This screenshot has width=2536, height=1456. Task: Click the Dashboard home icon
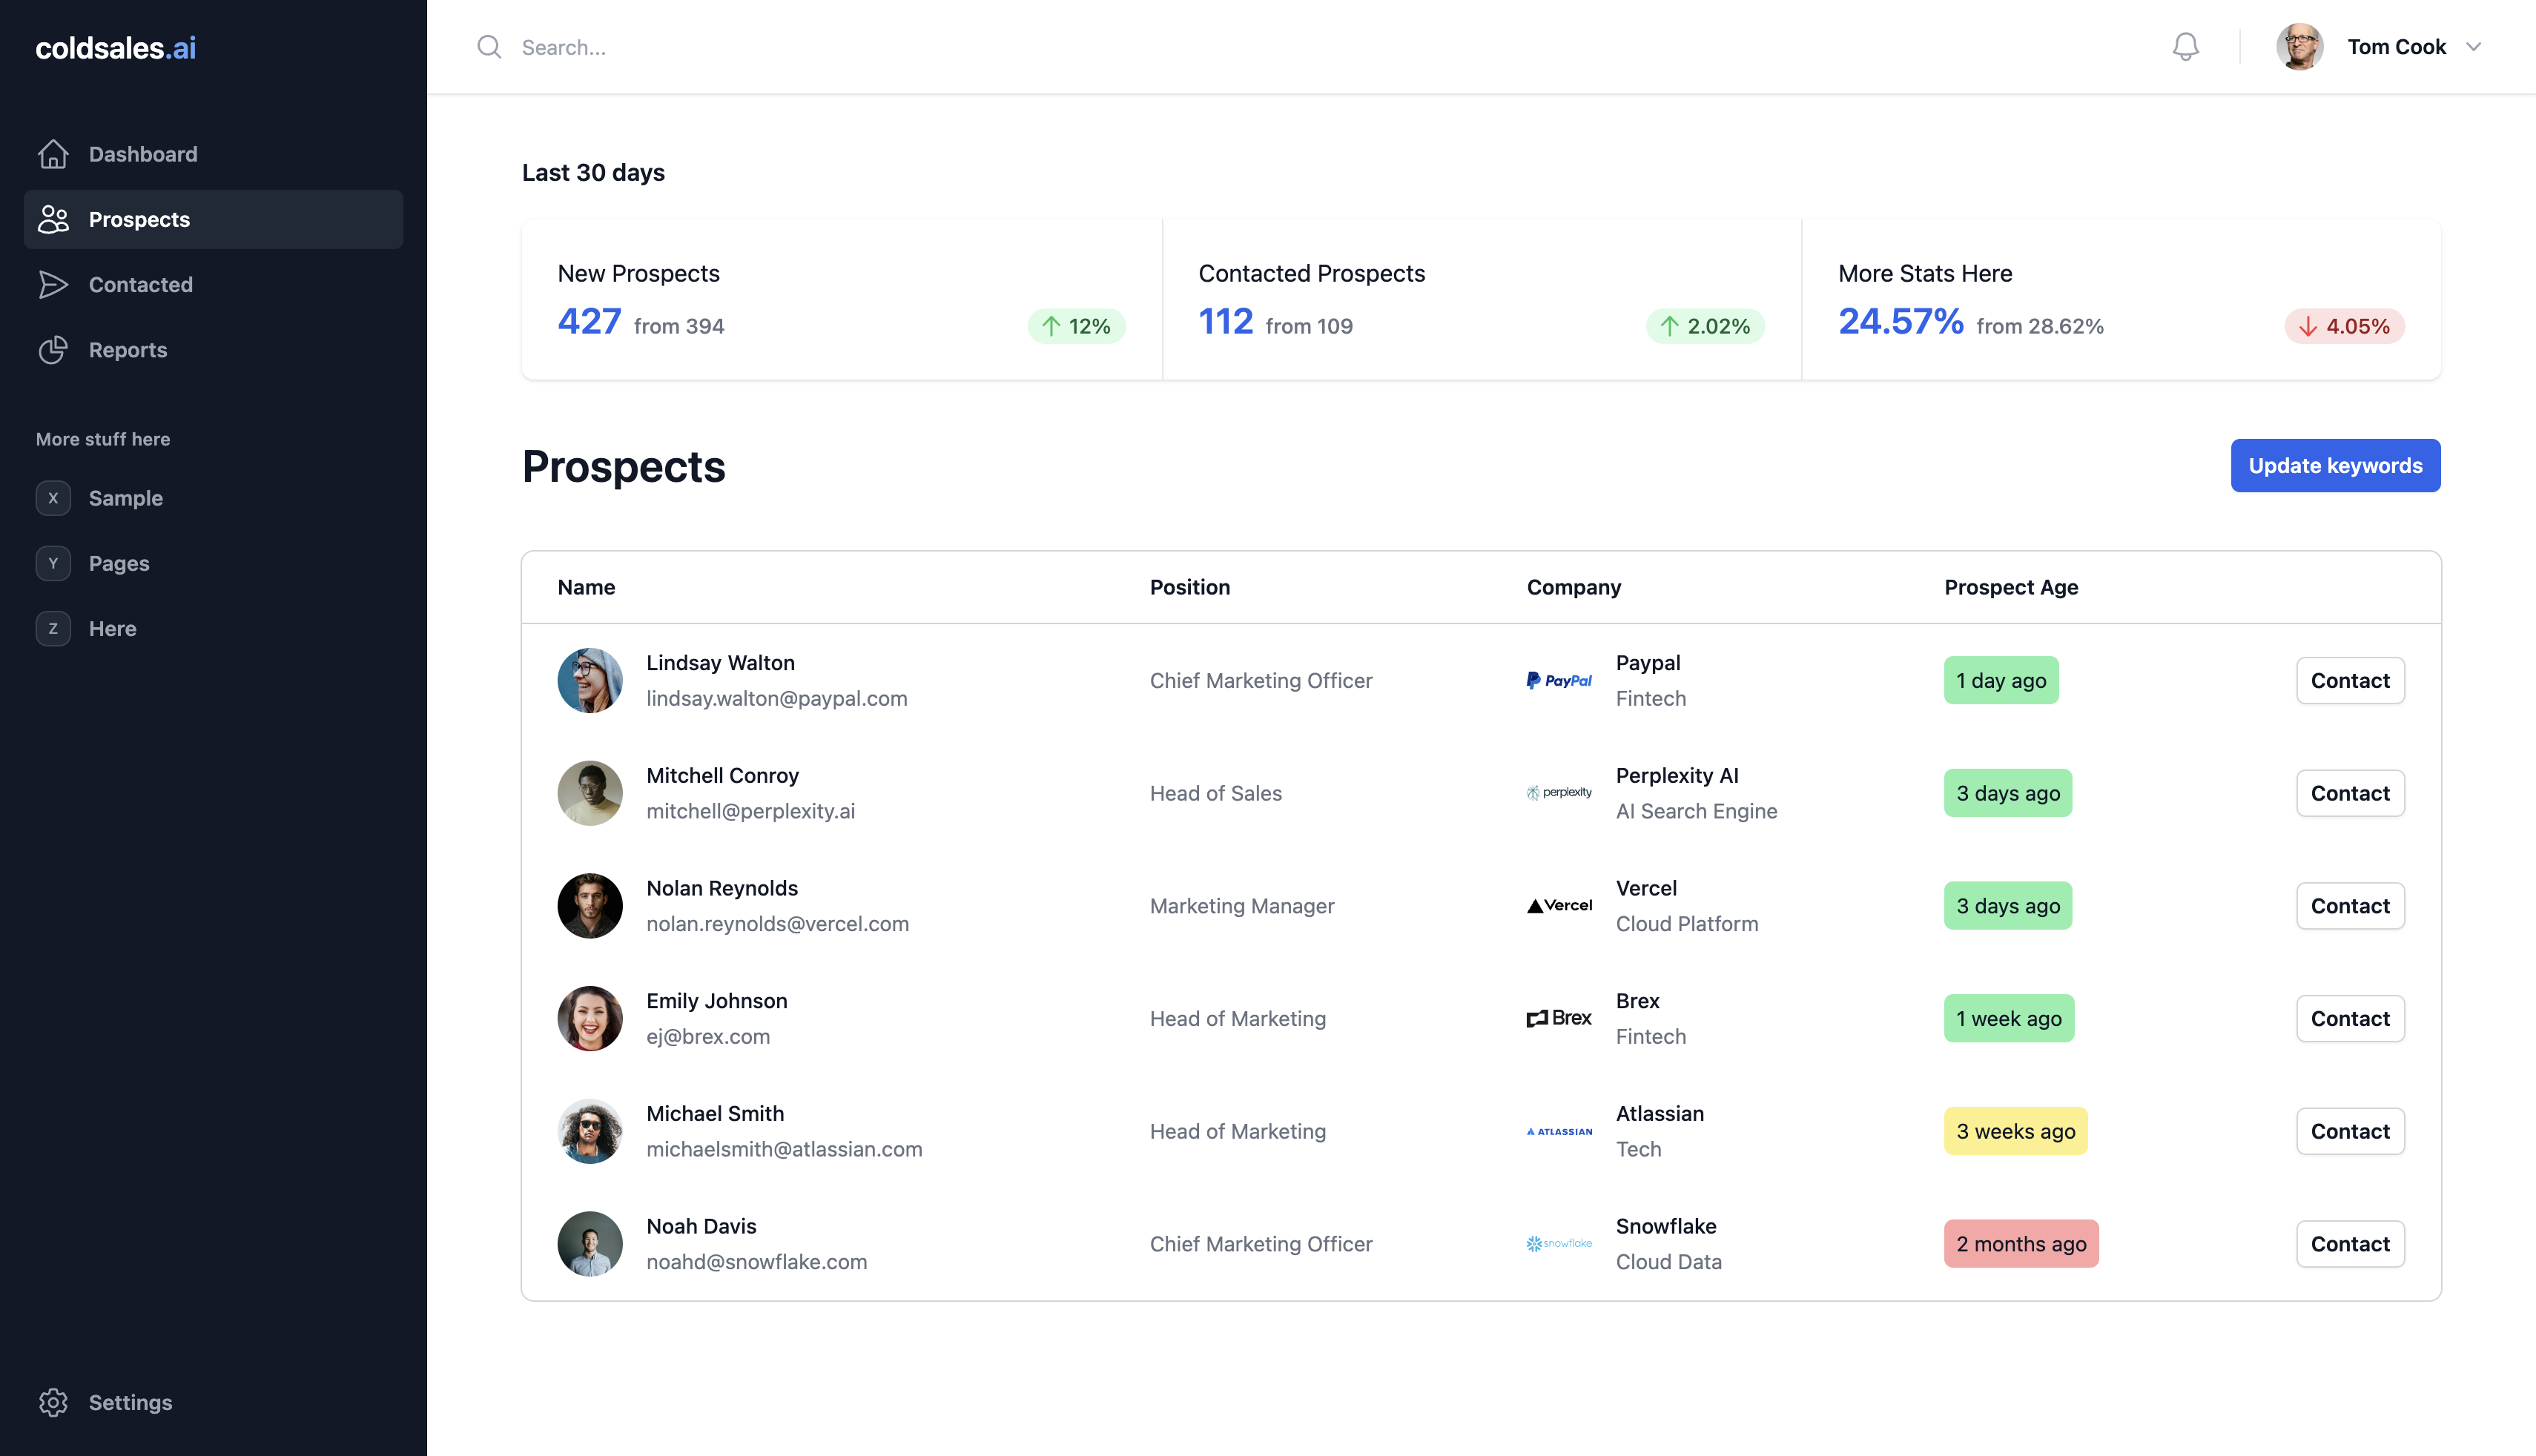(x=53, y=154)
